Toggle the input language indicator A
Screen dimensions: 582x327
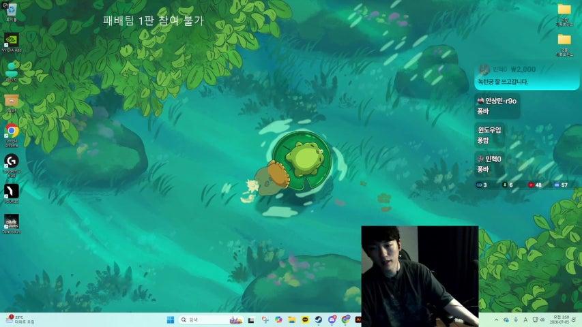pyautogui.click(x=525, y=320)
